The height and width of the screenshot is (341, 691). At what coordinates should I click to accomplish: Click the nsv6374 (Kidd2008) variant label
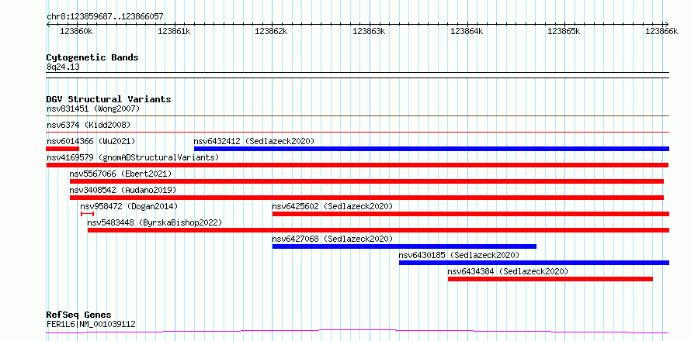tap(89, 125)
